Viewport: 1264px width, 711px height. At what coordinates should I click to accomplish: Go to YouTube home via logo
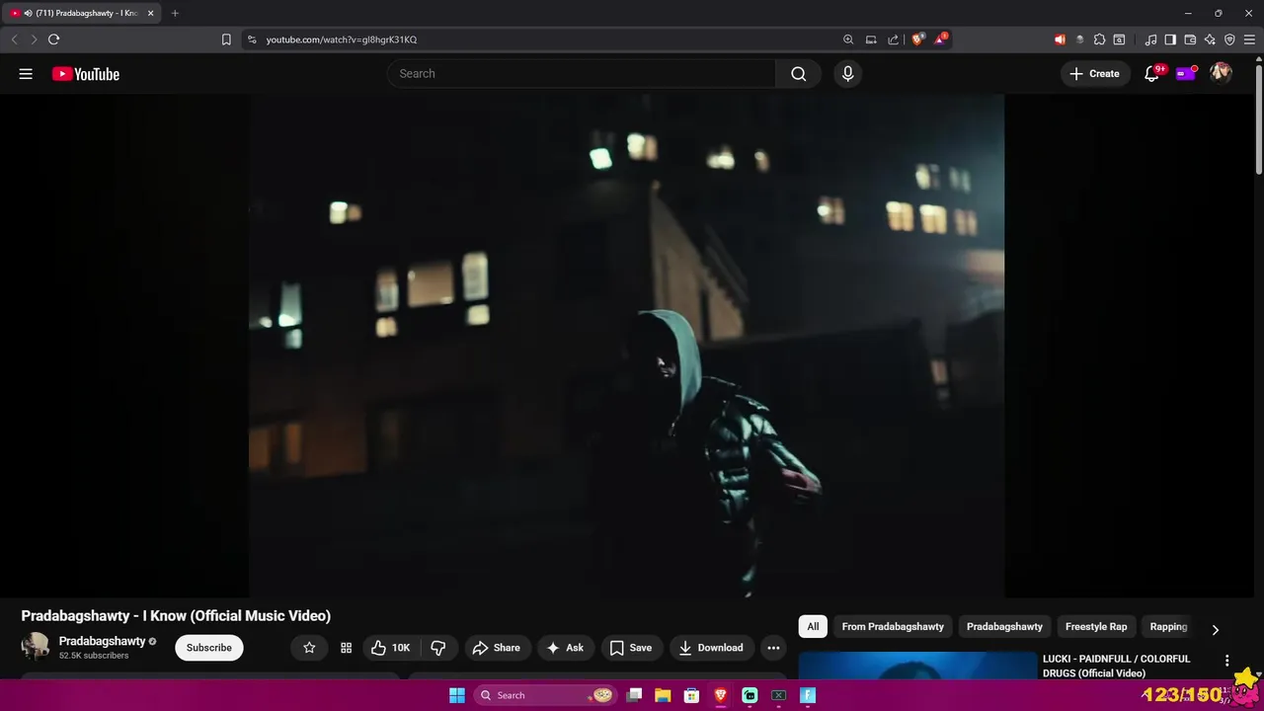[86, 74]
